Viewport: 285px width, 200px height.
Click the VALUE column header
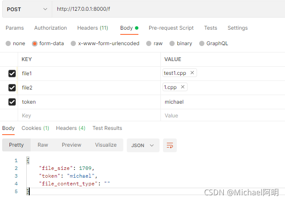(172, 59)
